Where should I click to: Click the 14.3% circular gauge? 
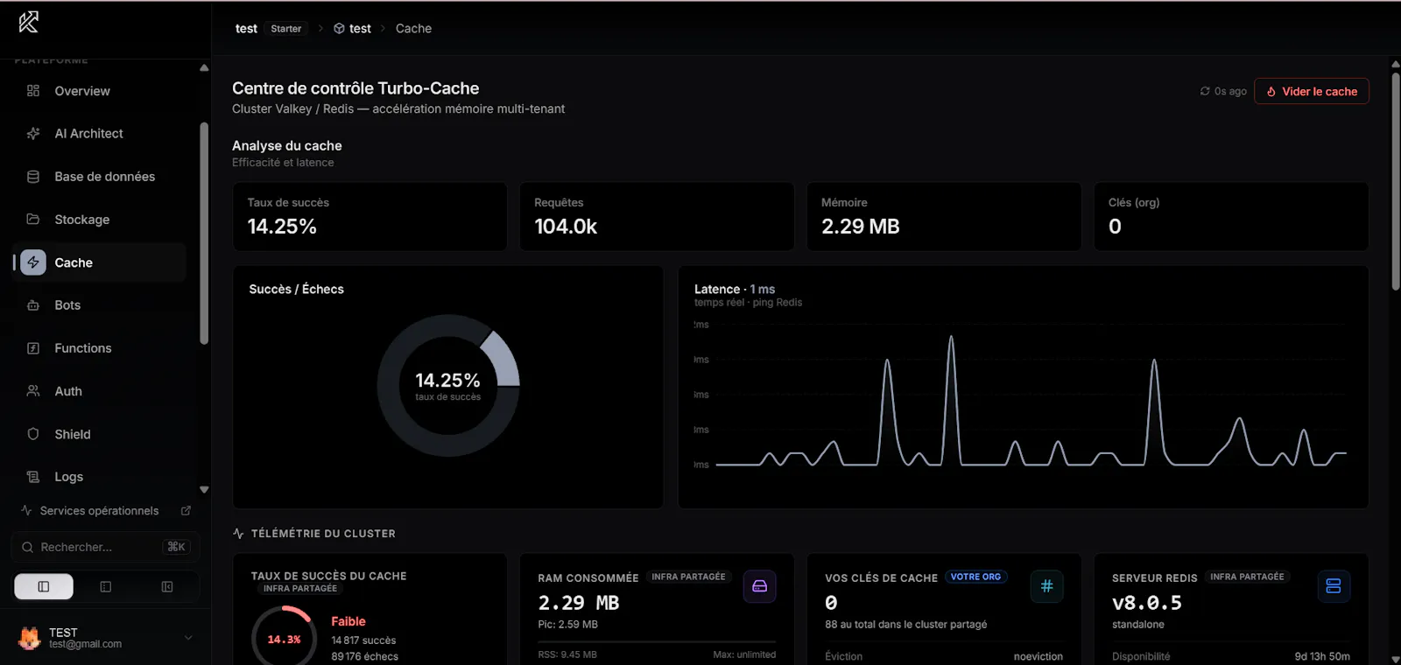pyautogui.click(x=284, y=637)
